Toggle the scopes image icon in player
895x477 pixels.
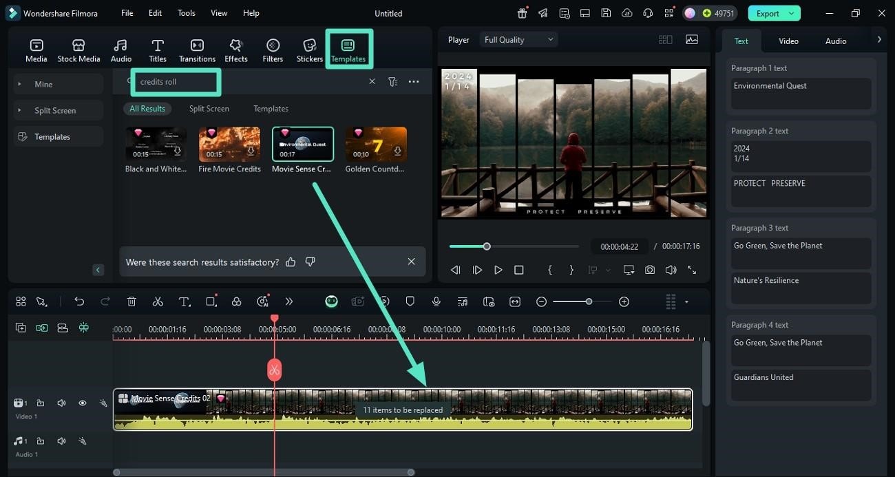point(692,40)
